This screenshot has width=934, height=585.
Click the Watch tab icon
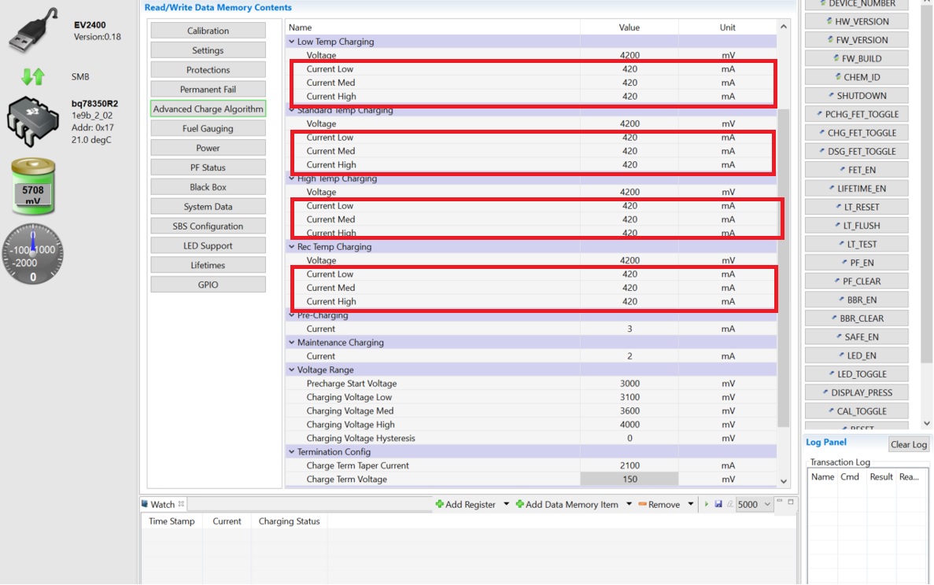pos(145,504)
